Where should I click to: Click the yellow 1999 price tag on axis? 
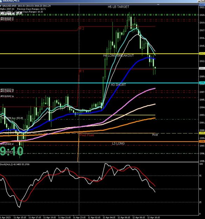point(202,133)
